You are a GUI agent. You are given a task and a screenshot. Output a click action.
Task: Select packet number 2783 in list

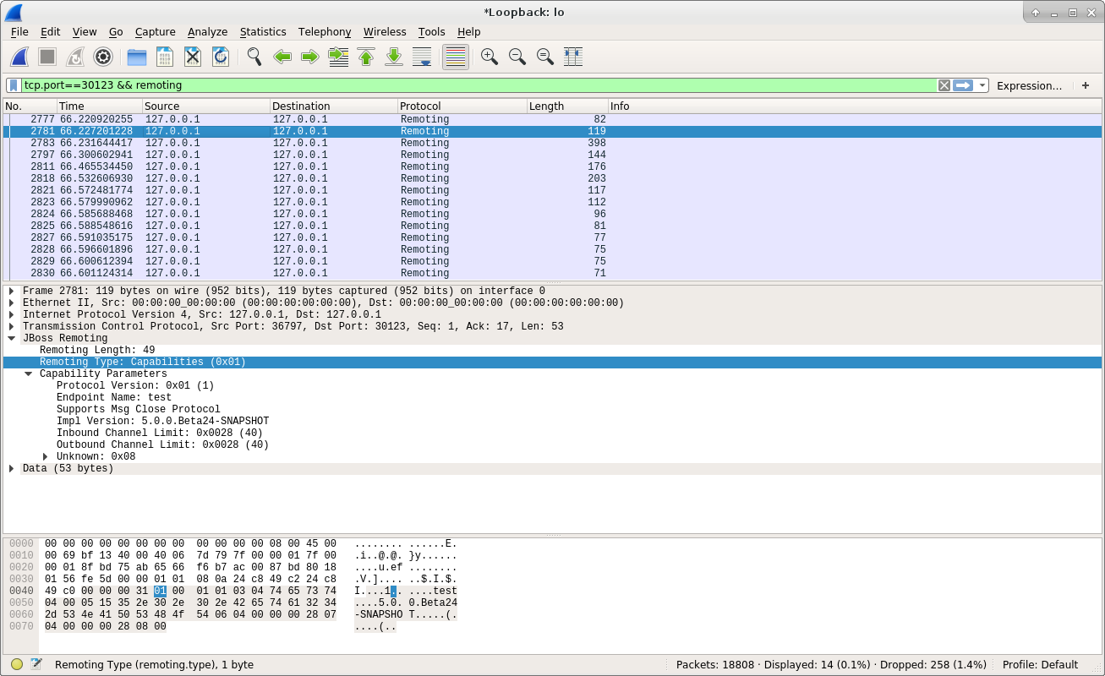[553, 143]
